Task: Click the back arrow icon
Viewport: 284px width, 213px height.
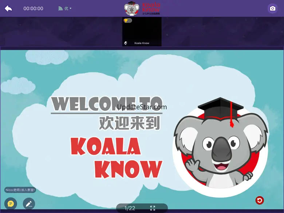Action: click(8, 8)
